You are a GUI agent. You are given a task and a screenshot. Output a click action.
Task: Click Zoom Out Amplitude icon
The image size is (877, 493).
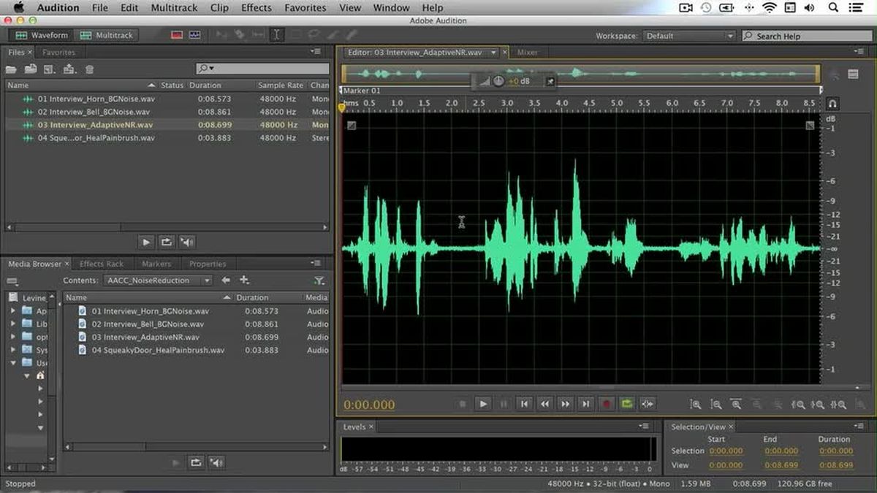(x=716, y=404)
